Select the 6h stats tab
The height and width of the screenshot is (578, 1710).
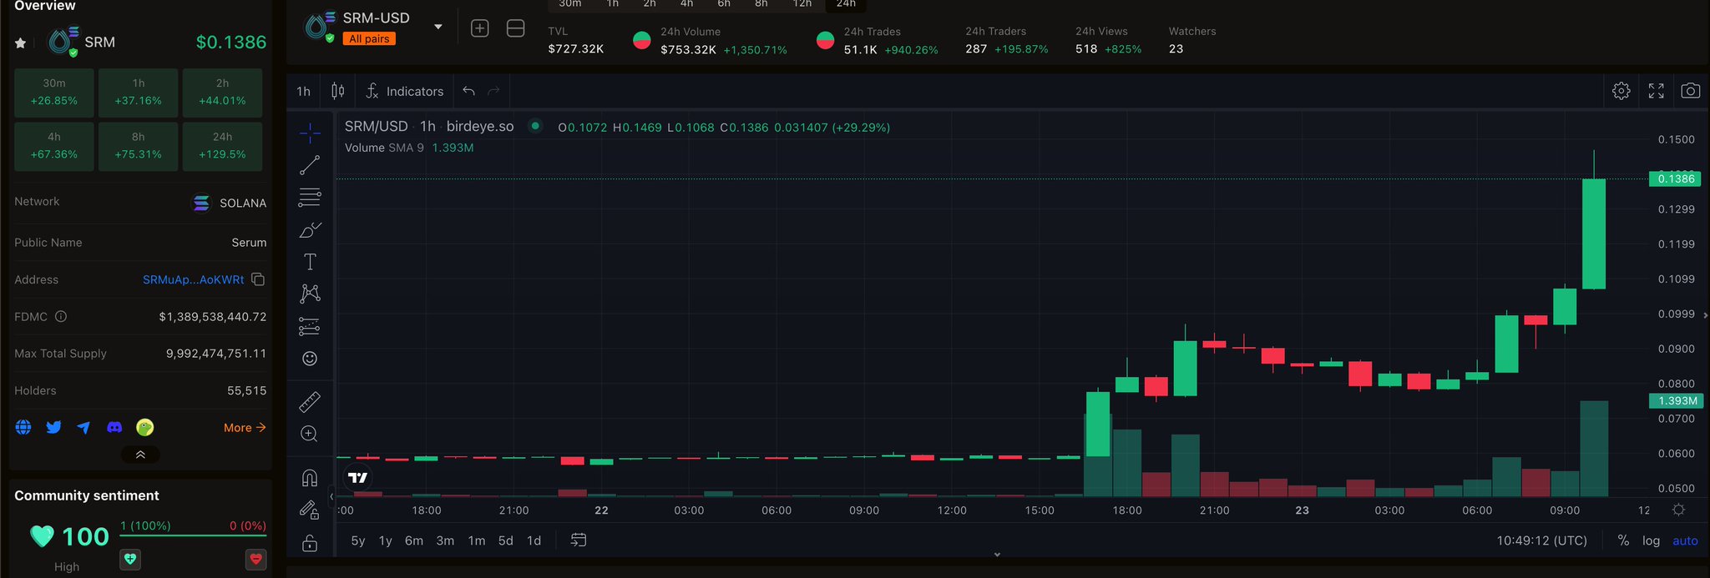click(x=724, y=4)
